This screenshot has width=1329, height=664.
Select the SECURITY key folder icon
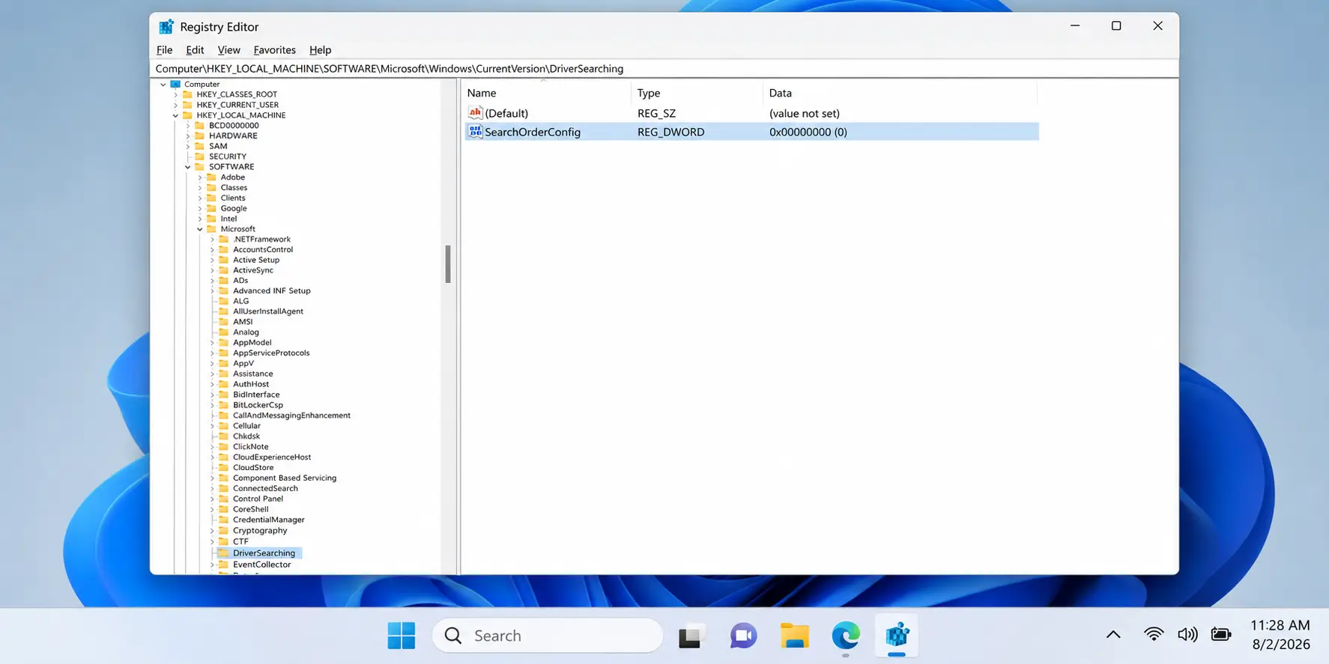coord(199,156)
